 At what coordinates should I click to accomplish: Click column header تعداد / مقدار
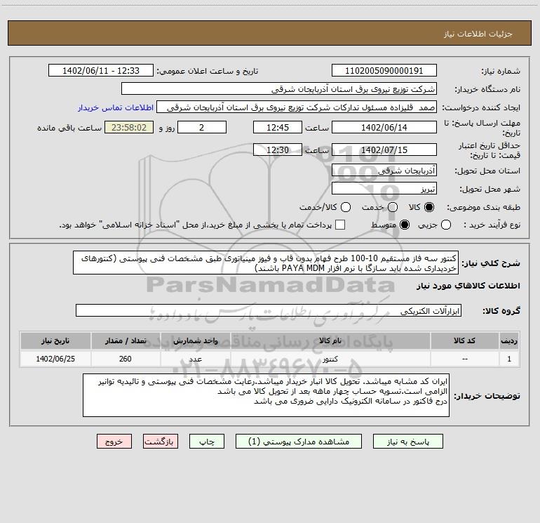(126, 341)
